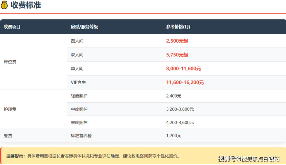Click the red 2,500元起 price
The height and width of the screenshot is (165, 286).
(x=177, y=41)
